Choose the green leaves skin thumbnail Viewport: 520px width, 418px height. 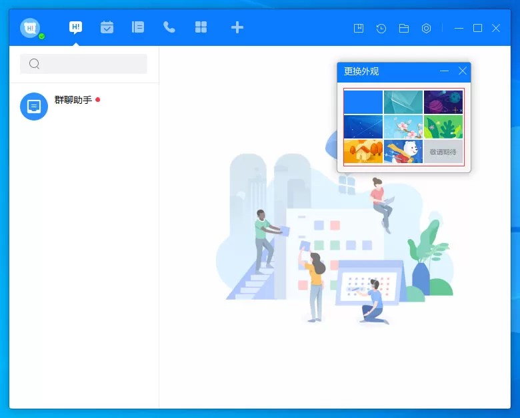[443, 127]
